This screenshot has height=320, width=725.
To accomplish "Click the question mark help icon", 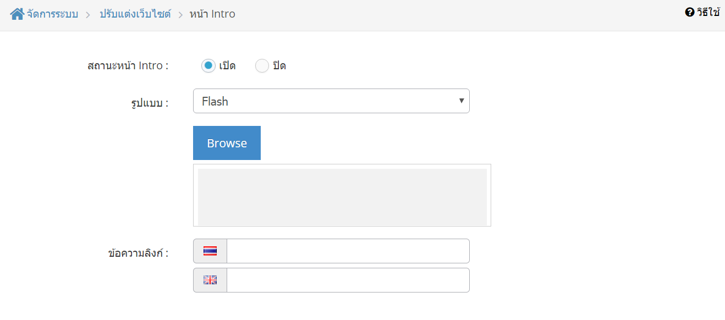I will 690,12.
